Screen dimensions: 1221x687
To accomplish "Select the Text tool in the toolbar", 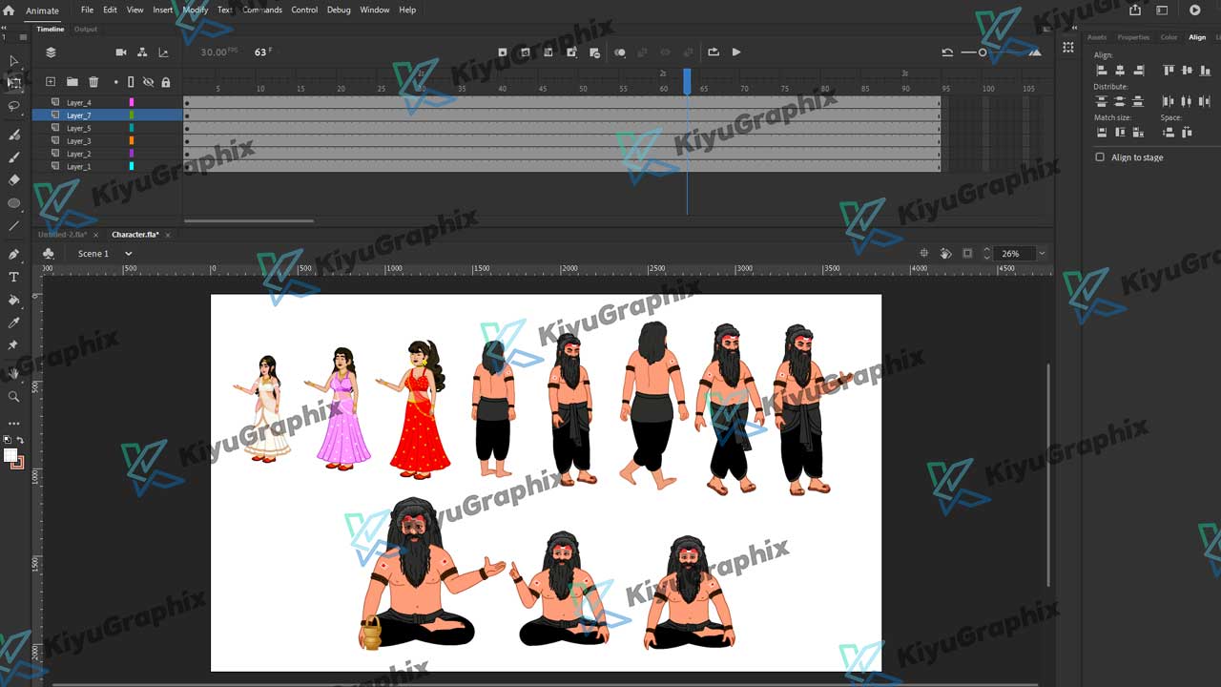I will 13,277.
